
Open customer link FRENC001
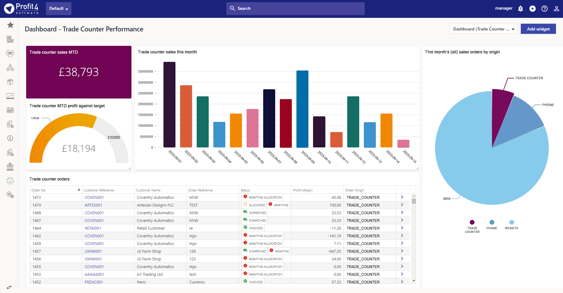coord(94,282)
